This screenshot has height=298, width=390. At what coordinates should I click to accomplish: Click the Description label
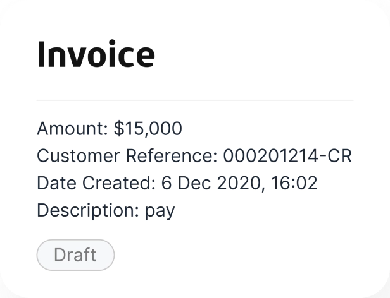[87, 210]
